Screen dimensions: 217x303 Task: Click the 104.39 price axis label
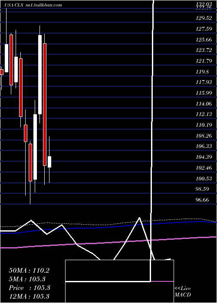[204, 157]
